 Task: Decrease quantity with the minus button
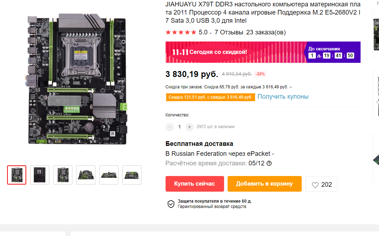point(170,127)
